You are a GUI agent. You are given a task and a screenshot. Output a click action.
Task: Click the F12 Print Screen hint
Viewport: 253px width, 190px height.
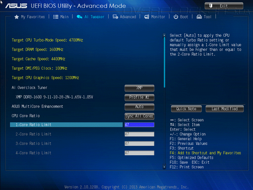click(x=187, y=167)
